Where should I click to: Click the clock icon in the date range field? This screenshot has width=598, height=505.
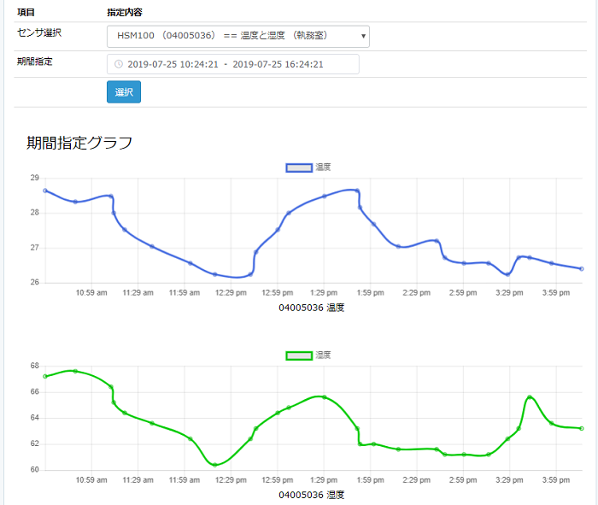119,64
